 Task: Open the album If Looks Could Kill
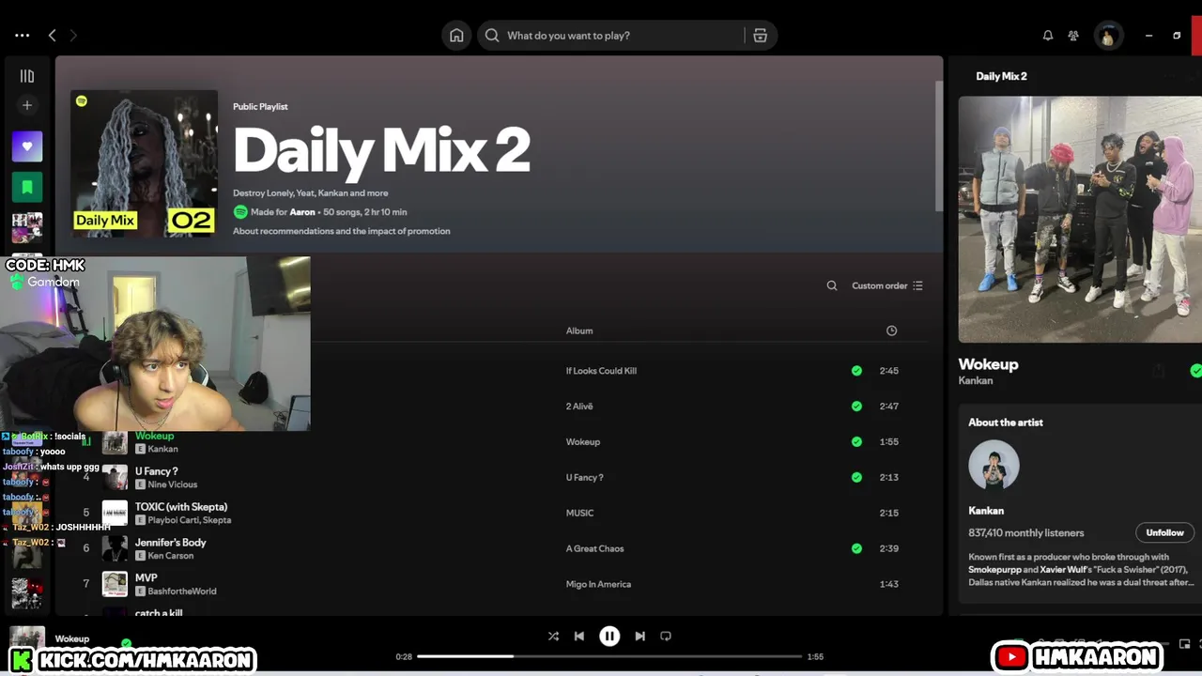(x=601, y=371)
